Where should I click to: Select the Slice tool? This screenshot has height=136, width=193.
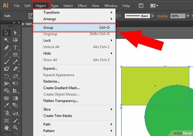pyautogui.click(x=15, y=120)
